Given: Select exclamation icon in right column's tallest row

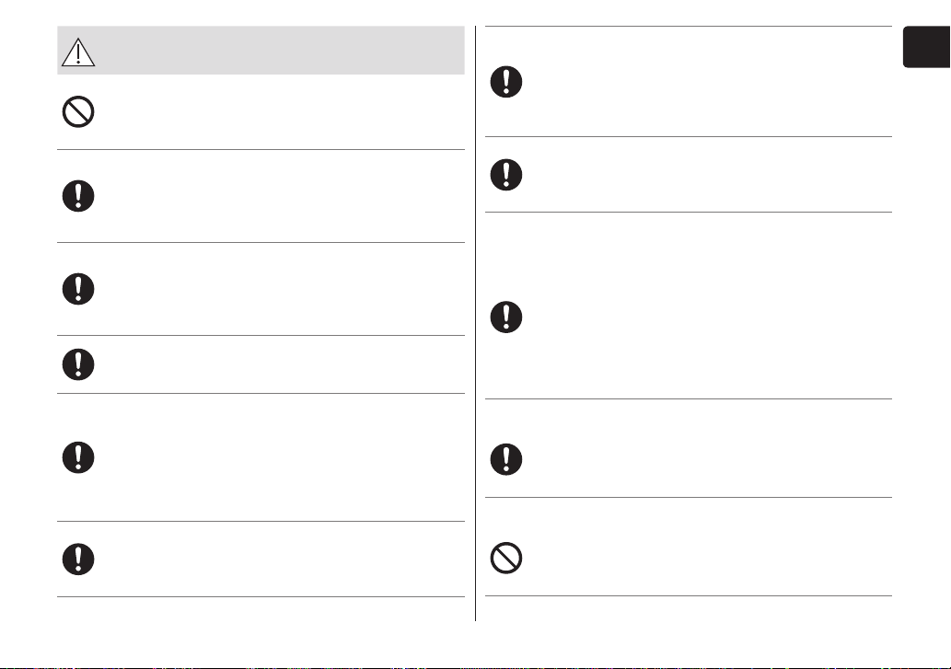Looking at the screenshot, I should click(x=505, y=317).
